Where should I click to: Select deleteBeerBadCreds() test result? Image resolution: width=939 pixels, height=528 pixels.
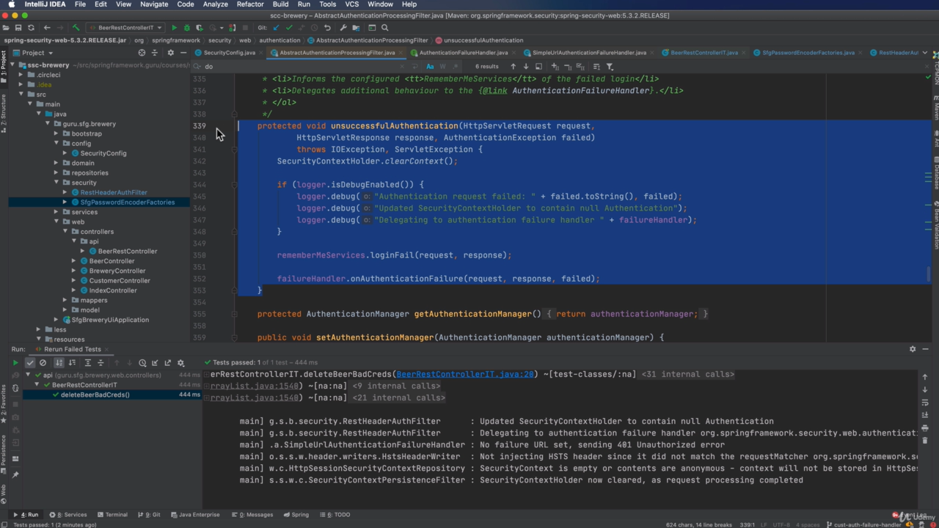[x=95, y=395]
